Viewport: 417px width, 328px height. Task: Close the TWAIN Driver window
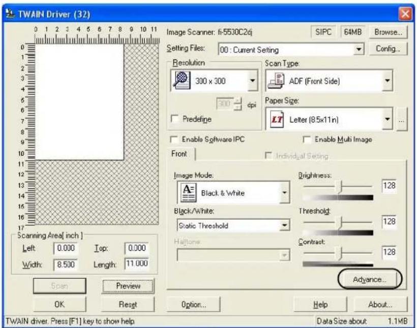point(405,14)
